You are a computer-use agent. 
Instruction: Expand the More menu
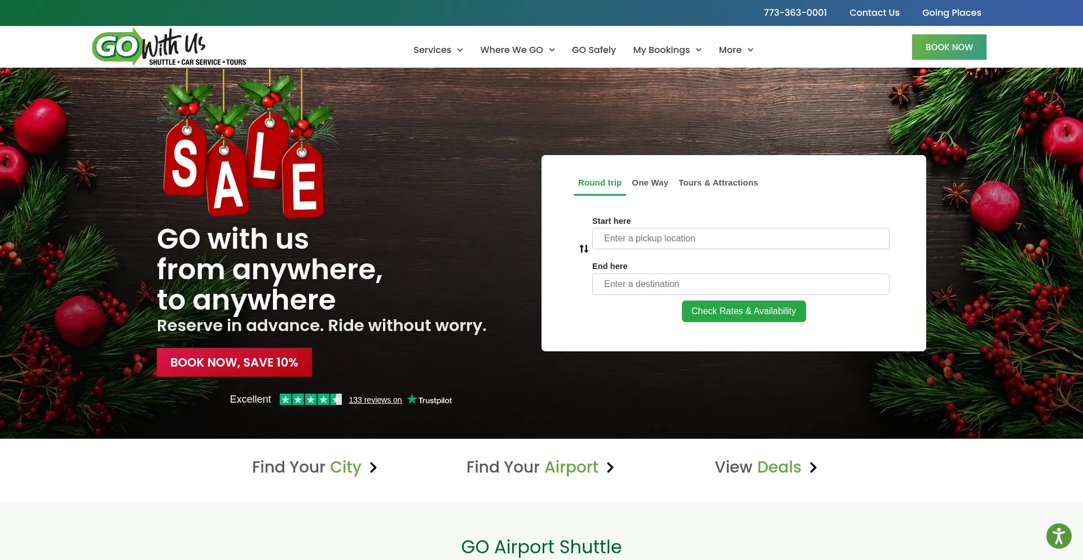coord(736,50)
